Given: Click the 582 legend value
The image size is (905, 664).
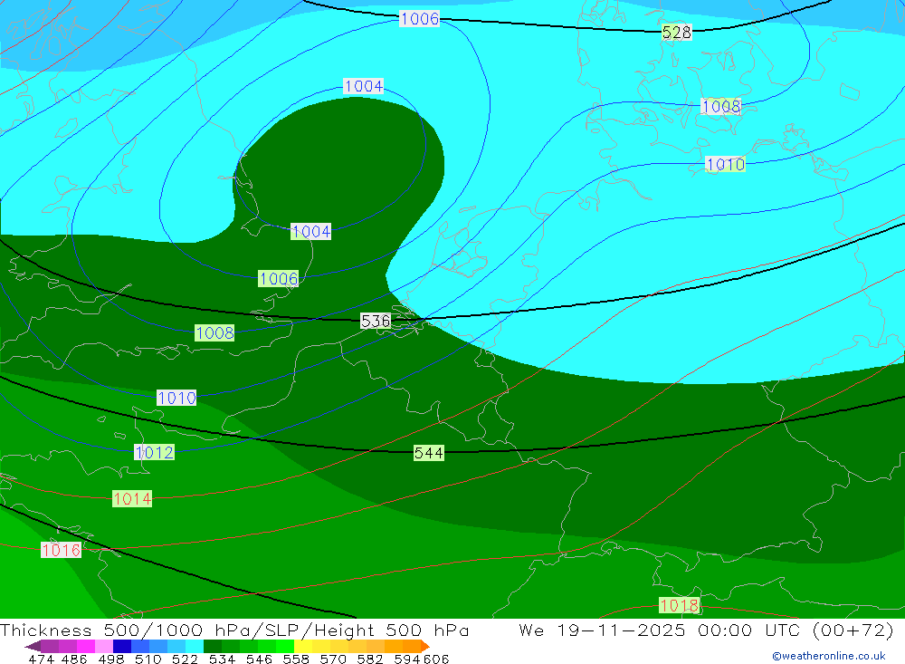Looking at the screenshot, I should tap(370, 659).
